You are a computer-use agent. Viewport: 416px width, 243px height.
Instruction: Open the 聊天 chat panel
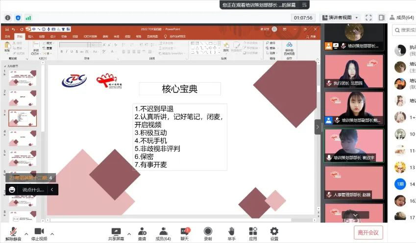click(x=185, y=232)
